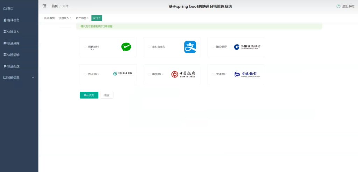Click the 确认支付前请先核对订单信息 notice
The width and height of the screenshot is (358, 172).
point(96,27)
